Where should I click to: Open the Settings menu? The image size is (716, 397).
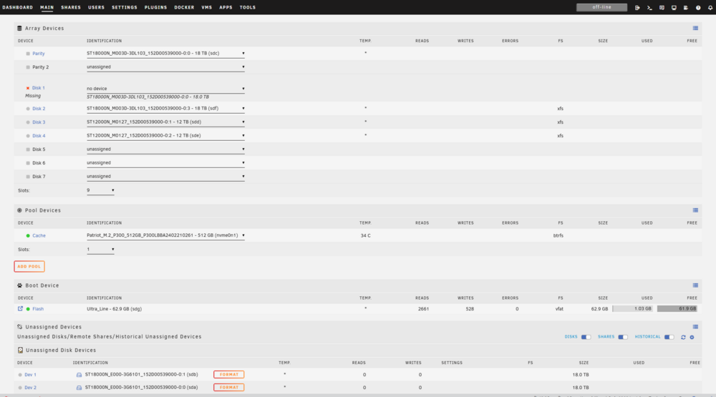tap(124, 7)
